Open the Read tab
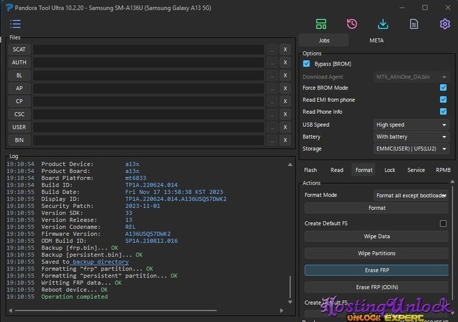The width and height of the screenshot is (458, 322). [337, 170]
